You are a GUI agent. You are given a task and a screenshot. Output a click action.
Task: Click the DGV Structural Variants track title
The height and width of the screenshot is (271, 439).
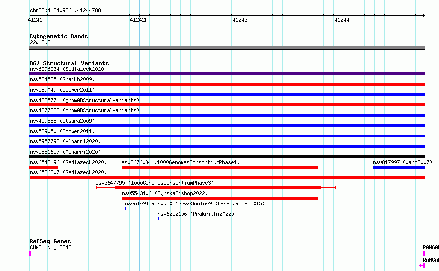coord(69,63)
